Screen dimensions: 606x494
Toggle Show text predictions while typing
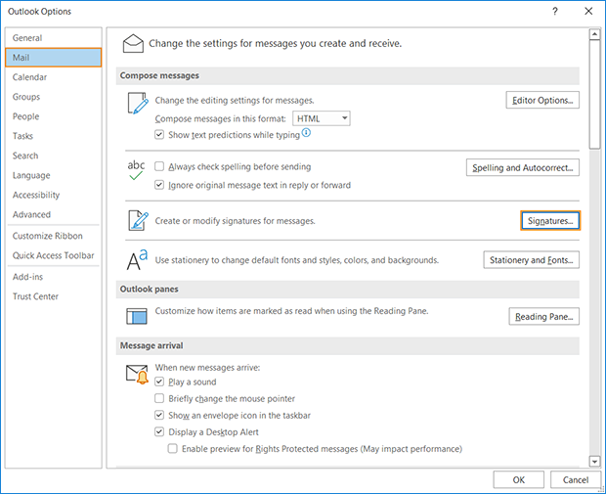click(x=159, y=135)
